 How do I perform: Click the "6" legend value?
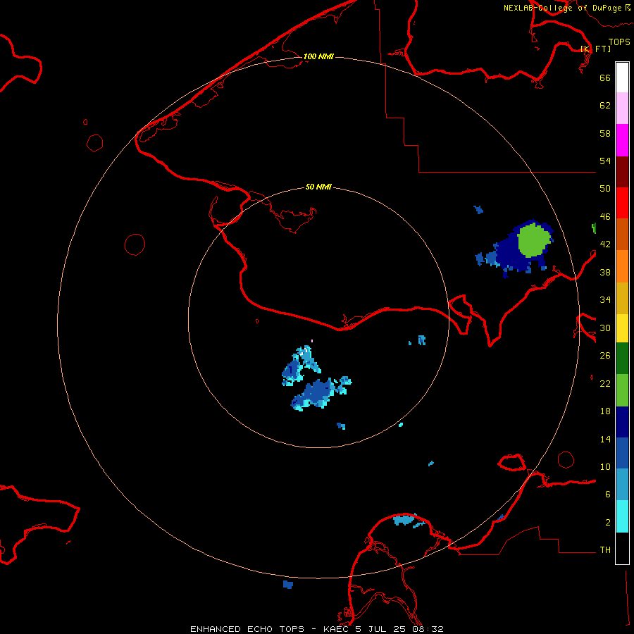click(607, 495)
